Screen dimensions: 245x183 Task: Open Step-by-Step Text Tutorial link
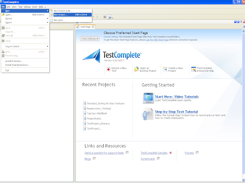click(x=176, y=112)
